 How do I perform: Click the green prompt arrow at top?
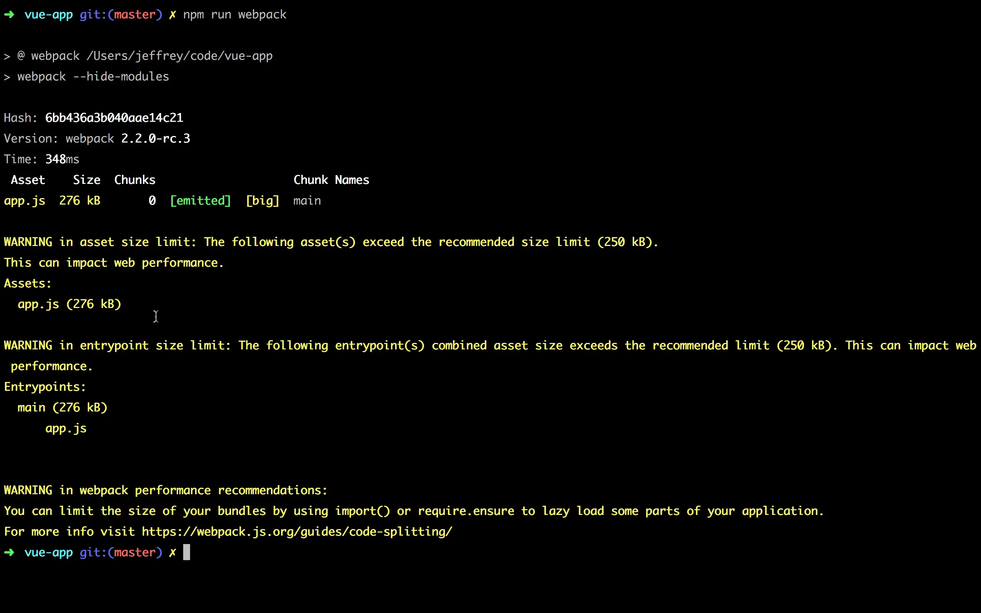coord(9,15)
